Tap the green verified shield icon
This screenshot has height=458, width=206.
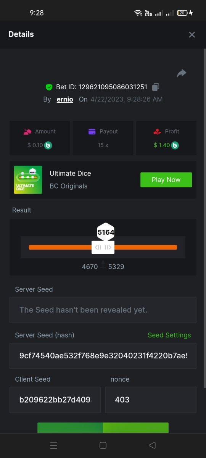pyautogui.click(x=49, y=87)
